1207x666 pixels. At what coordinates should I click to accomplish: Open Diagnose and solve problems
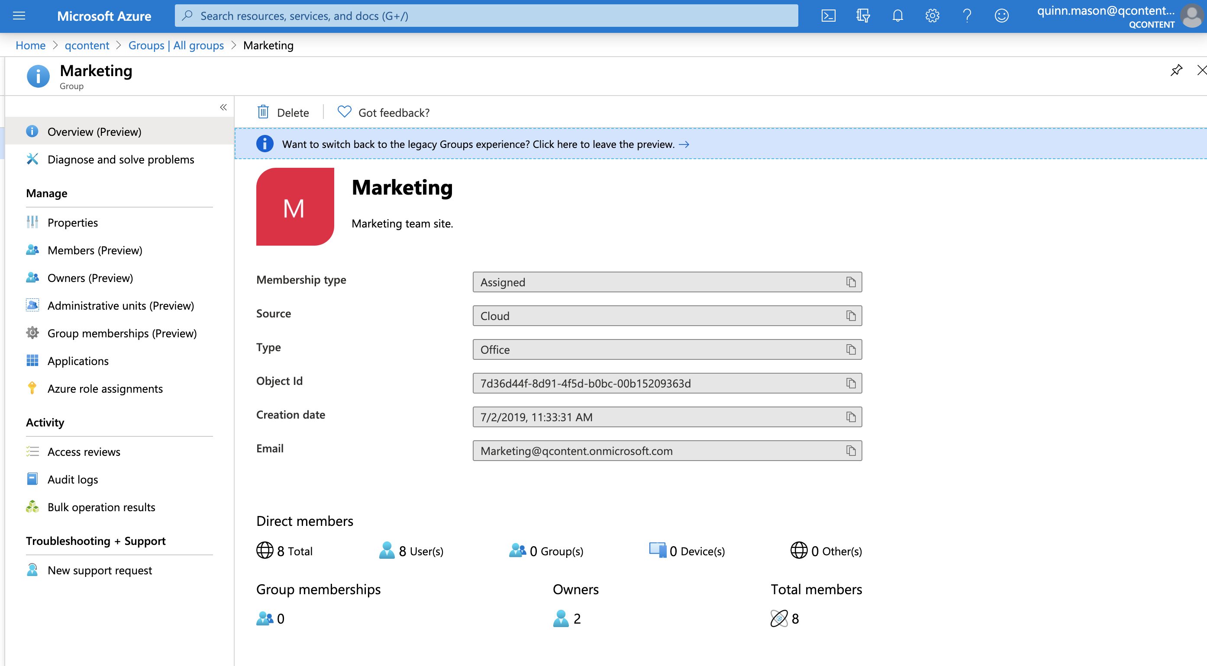(x=119, y=159)
